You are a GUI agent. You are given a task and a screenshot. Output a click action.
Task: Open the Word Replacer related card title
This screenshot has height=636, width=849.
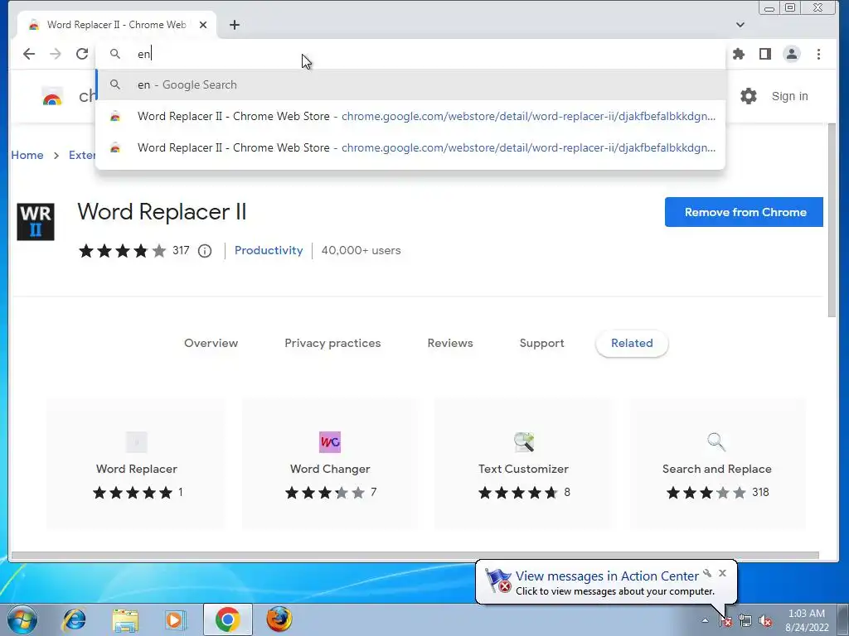tap(137, 469)
